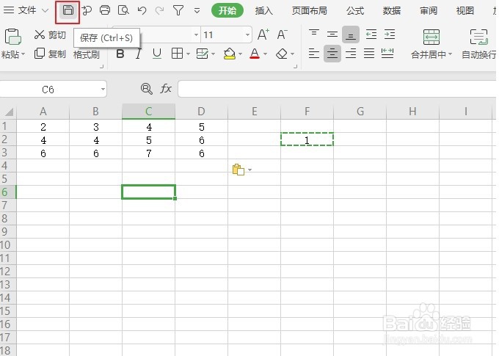The image size is (499, 356).
Task: Open the 视图 tab
Action: click(x=465, y=10)
